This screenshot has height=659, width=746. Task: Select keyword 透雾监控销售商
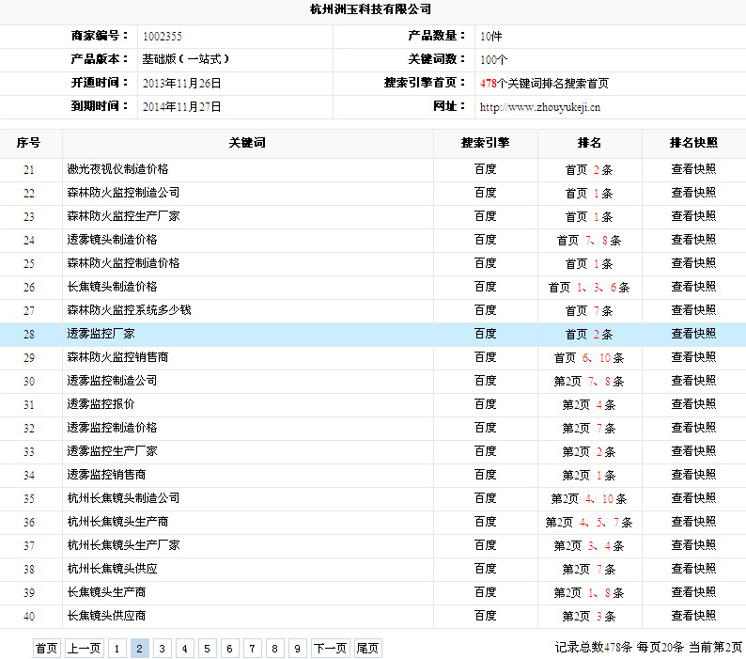tap(106, 475)
